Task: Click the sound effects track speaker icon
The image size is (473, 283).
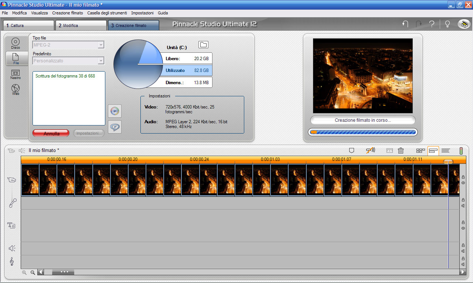Action: point(12,248)
